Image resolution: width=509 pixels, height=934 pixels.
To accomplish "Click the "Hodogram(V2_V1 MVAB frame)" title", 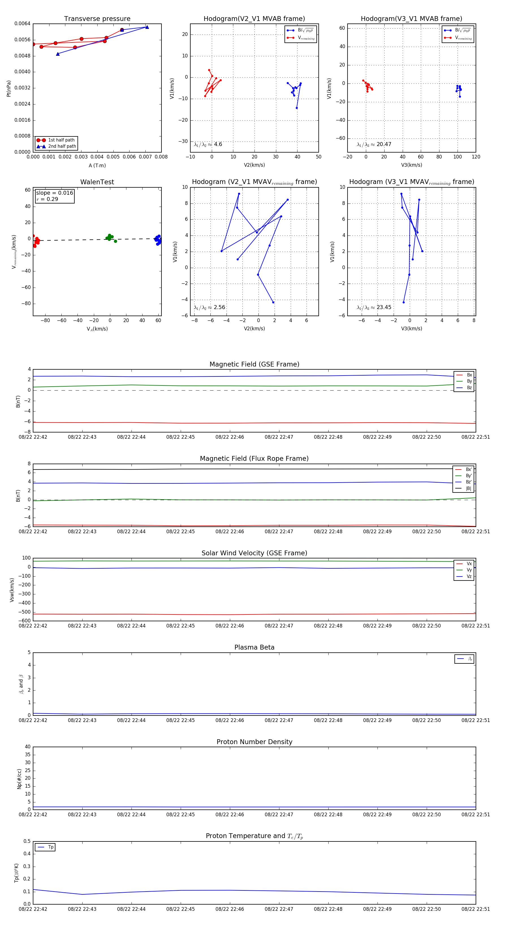I will [x=254, y=19].
